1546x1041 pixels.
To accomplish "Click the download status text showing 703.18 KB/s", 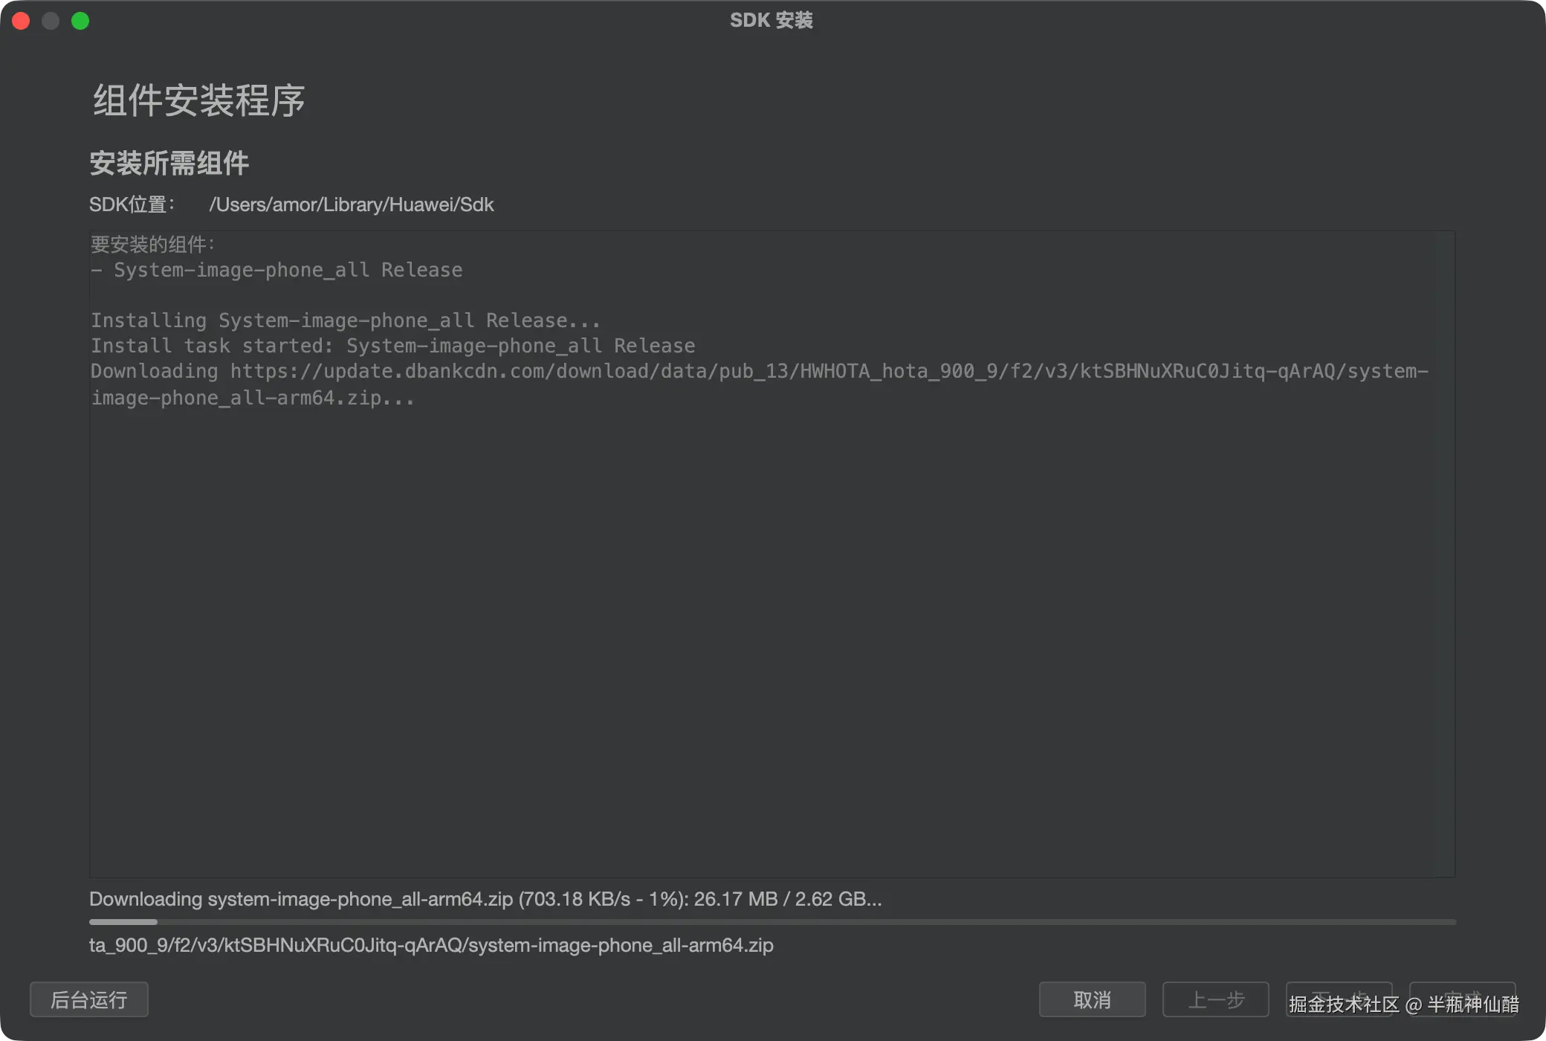I will pos(485,899).
